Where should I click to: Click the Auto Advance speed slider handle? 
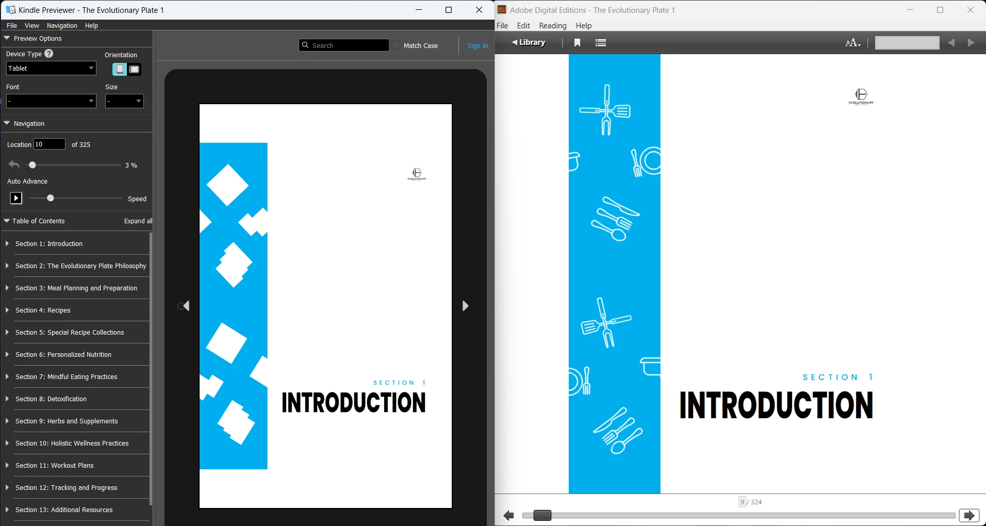coord(51,198)
